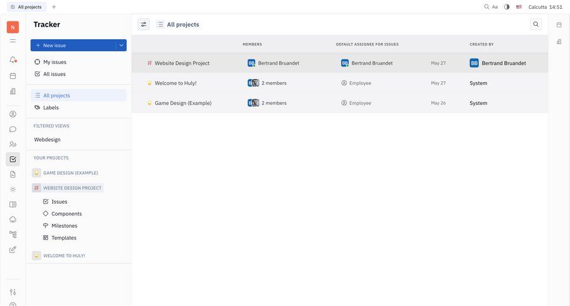The width and height of the screenshot is (570, 306).
Task: Open the Game Design (Example) row
Action: 340,102
